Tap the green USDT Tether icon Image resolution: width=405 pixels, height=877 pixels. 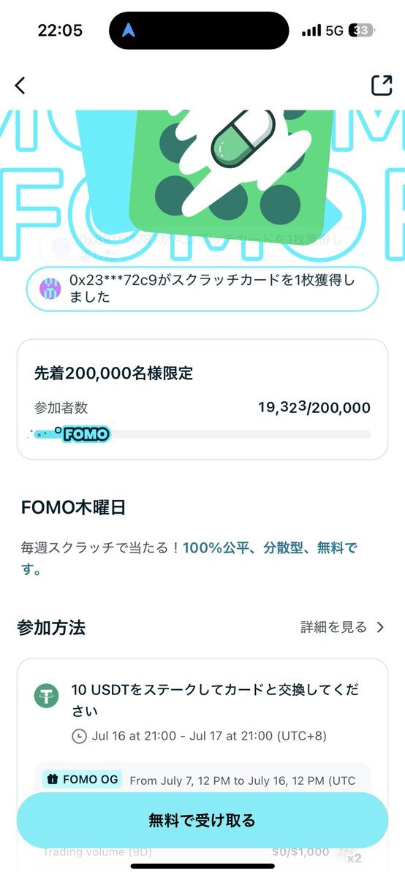click(46, 695)
